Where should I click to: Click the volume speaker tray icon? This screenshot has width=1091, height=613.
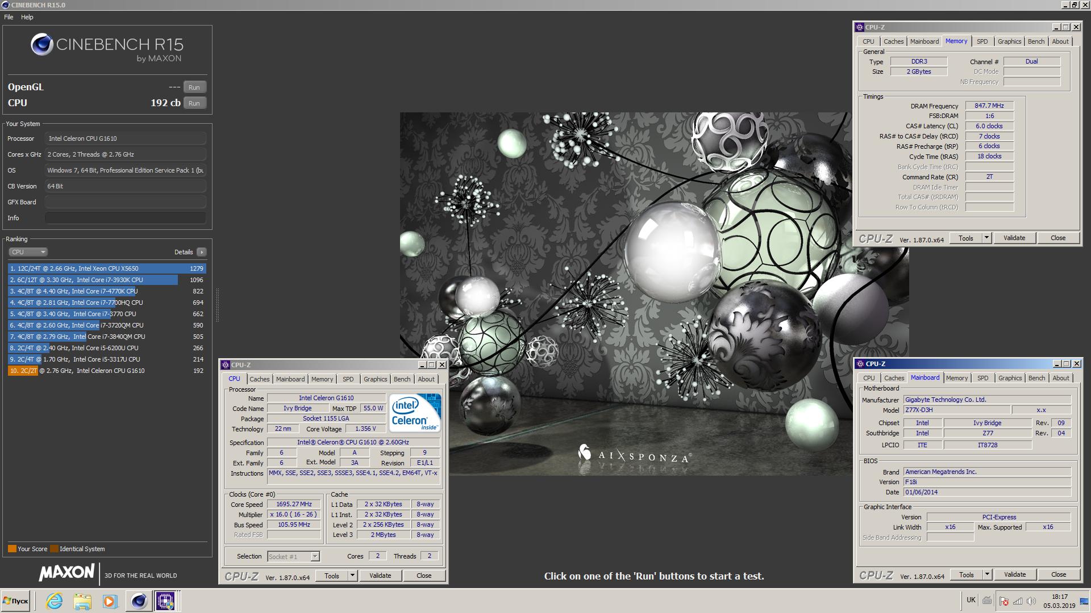pyautogui.click(x=1031, y=601)
